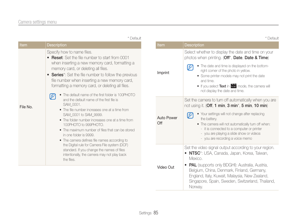The height and width of the screenshot is (224, 297).
Task: Select the 'Auto Power Off' item cell
Action: click(x=169, y=120)
